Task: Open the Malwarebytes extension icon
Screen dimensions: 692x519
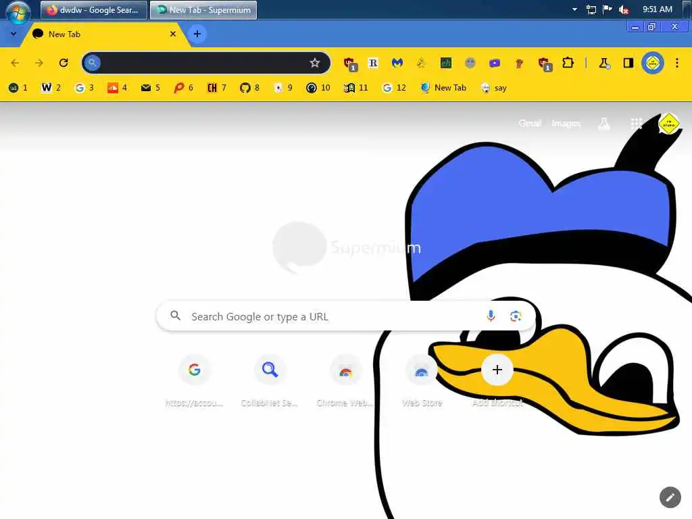Action: click(397, 63)
